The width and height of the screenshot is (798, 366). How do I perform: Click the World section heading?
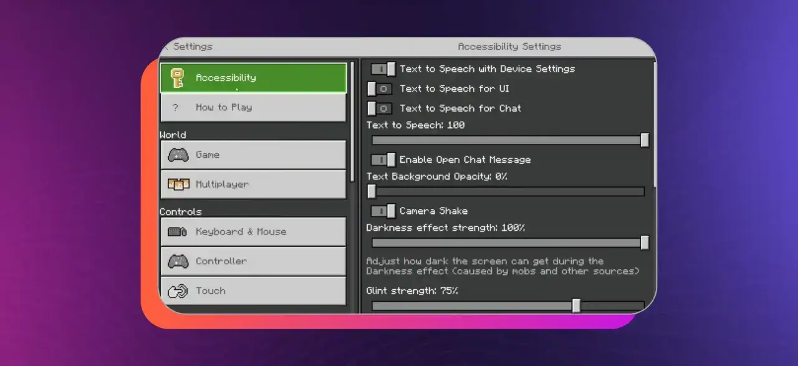[173, 135]
